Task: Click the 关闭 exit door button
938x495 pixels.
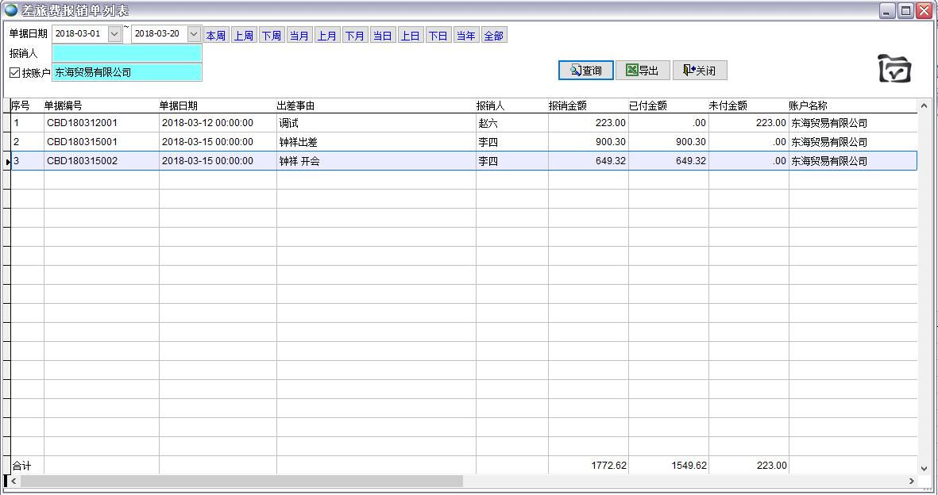Action: pyautogui.click(x=699, y=71)
